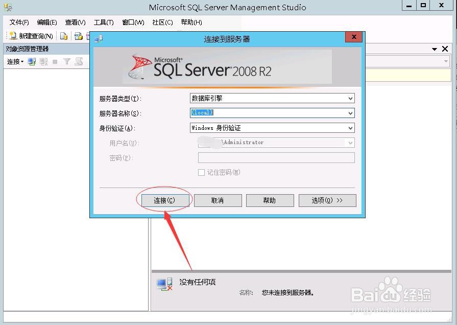Click the 您未连接到服务器。 message
Screen dimensions: 457x325
[x=288, y=293]
